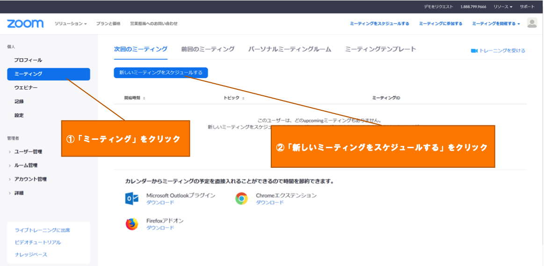This screenshot has width=544, height=266.
Task: Select 記録 in sidebar
Action: click(x=19, y=101)
